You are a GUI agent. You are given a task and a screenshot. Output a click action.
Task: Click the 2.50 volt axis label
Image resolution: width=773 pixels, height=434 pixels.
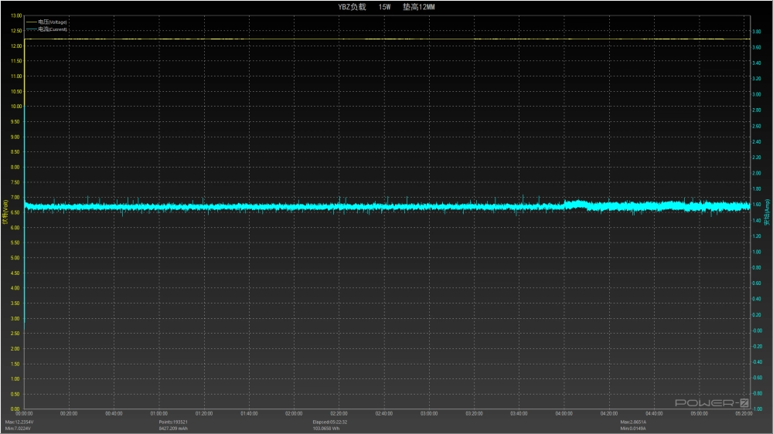coord(15,334)
